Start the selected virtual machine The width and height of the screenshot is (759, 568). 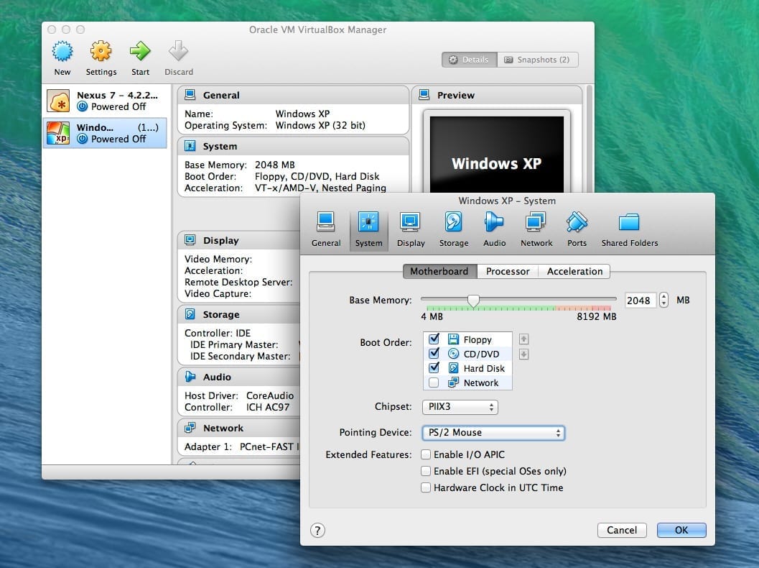[140, 51]
